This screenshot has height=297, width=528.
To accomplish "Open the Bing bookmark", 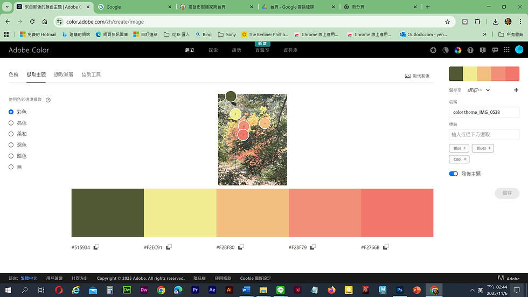I will click(204, 34).
